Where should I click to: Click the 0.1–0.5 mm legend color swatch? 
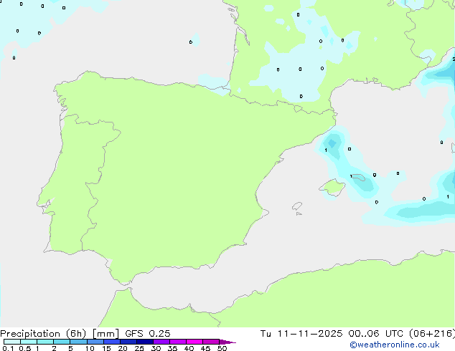12,342
